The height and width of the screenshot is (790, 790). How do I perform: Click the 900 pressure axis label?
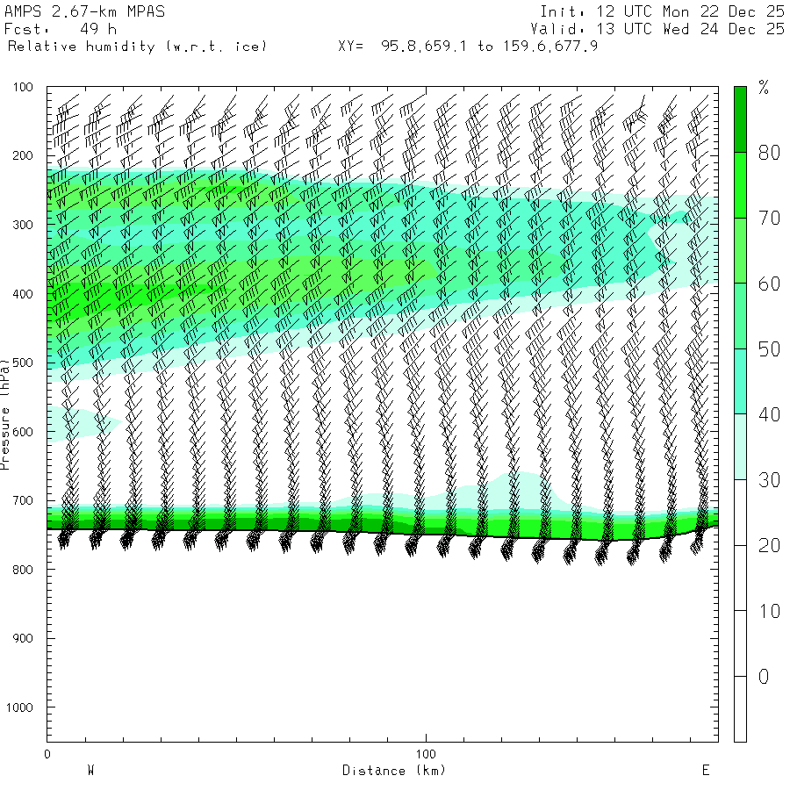[23, 638]
